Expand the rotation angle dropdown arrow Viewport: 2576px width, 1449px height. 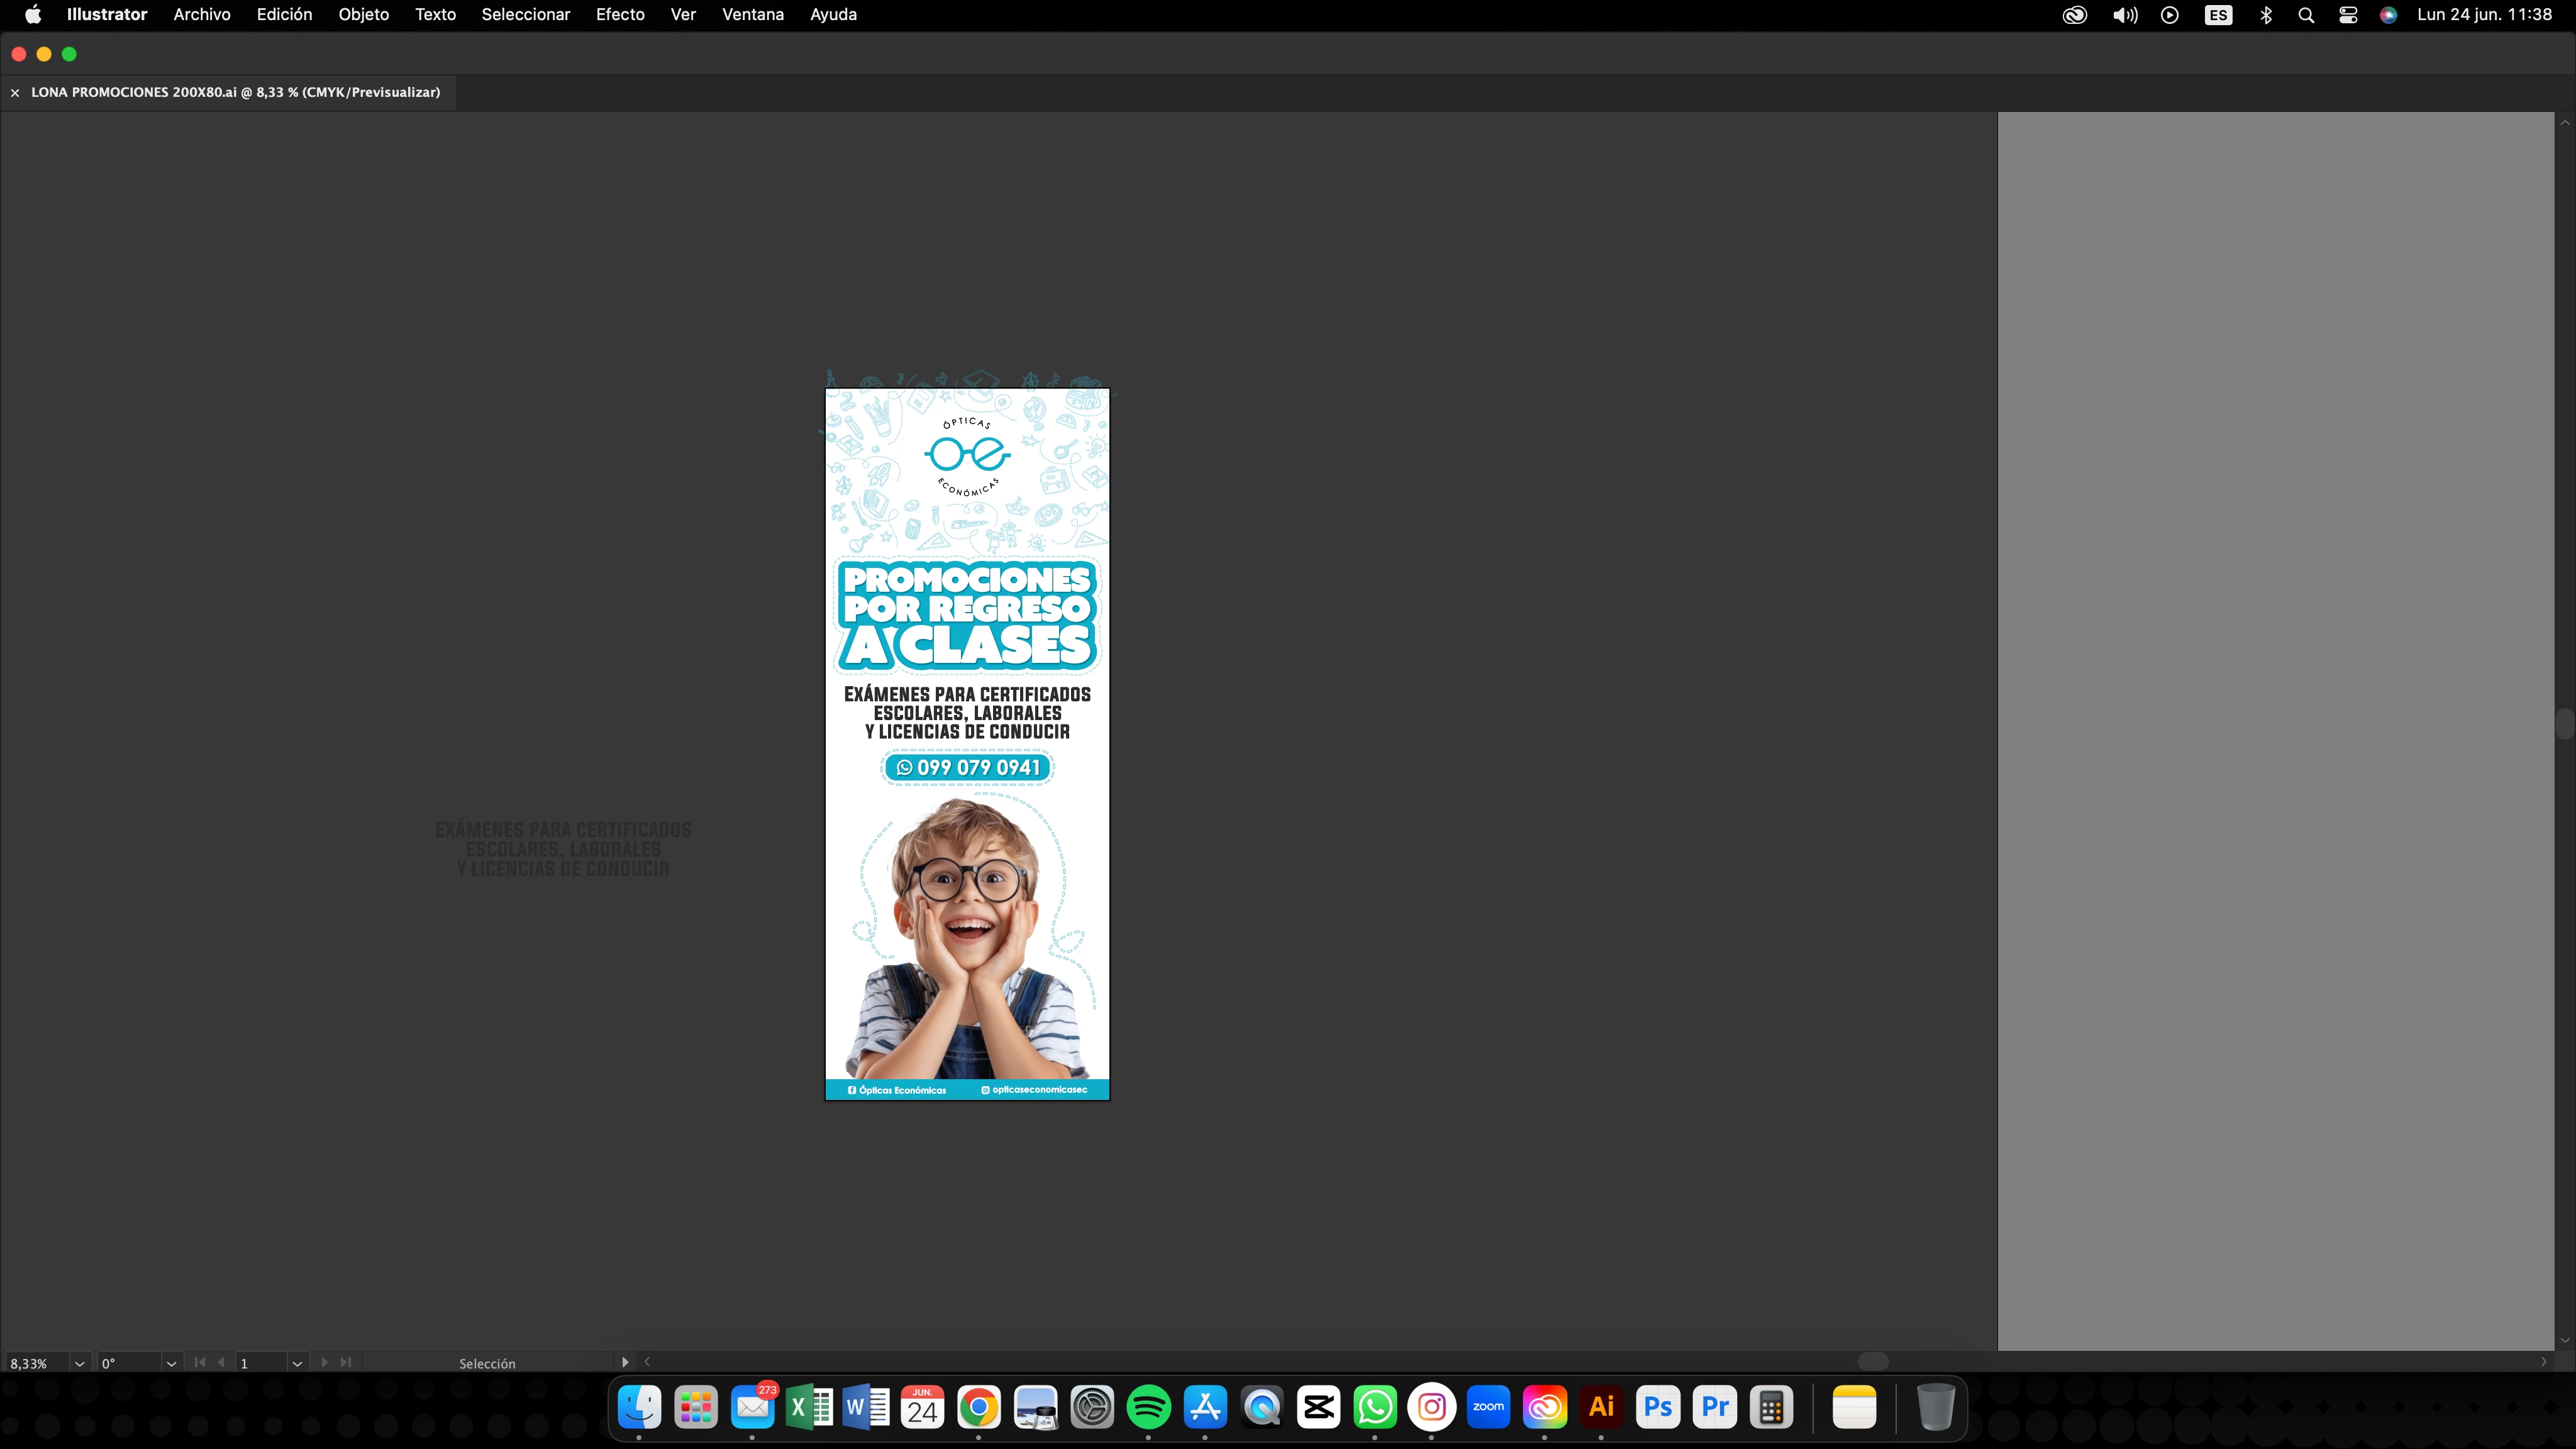click(171, 1363)
